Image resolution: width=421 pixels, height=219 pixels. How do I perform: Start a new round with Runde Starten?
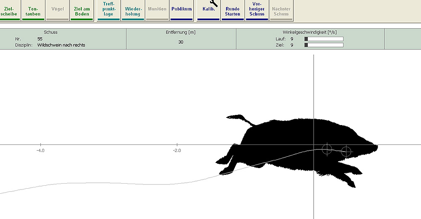pyautogui.click(x=232, y=11)
